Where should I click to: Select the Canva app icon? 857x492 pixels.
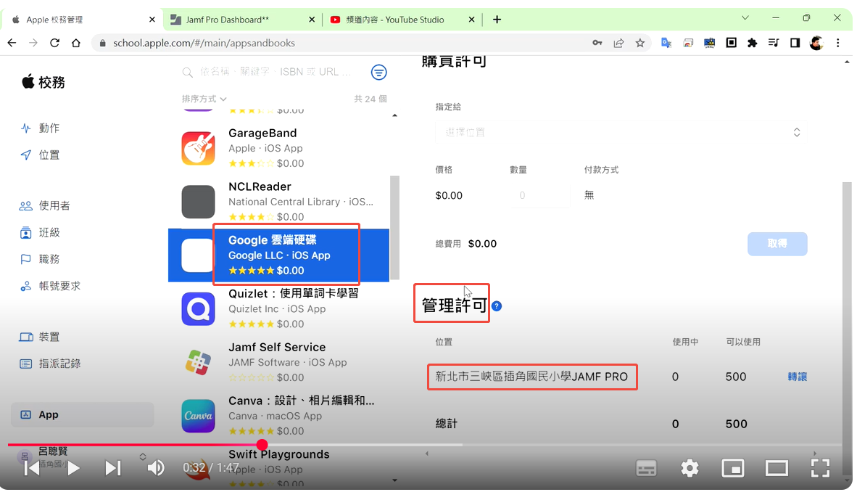pyautogui.click(x=198, y=416)
